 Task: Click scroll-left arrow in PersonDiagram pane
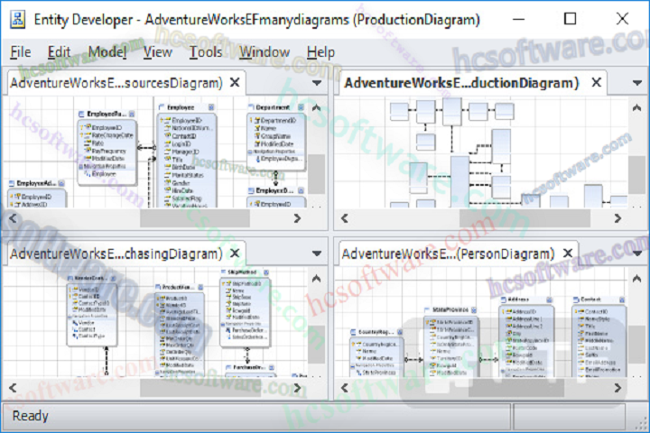(345, 388)
